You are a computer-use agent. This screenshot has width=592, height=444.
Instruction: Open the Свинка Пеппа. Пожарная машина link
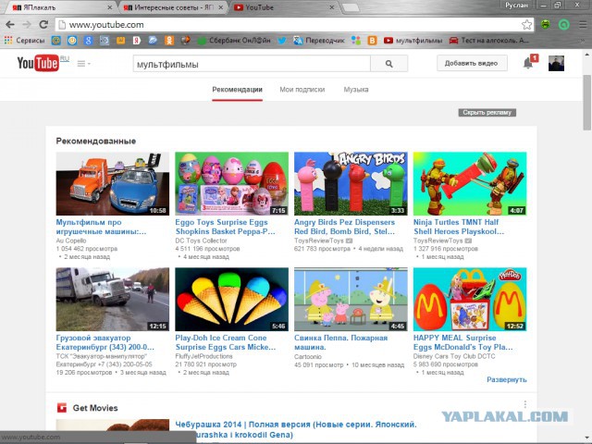[x=340, y=342]
